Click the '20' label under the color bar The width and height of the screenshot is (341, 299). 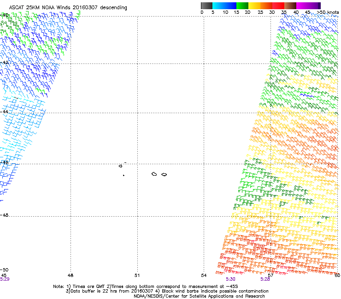247,12
